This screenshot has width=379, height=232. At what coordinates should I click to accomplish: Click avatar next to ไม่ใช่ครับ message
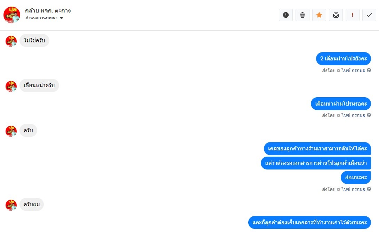[x=11, y=41]
